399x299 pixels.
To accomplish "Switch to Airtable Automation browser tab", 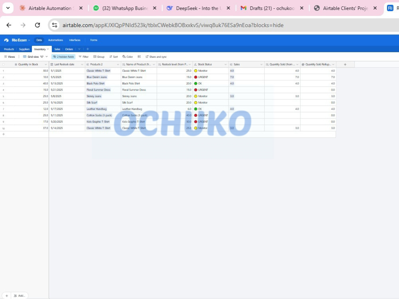I will click(50, 8).
